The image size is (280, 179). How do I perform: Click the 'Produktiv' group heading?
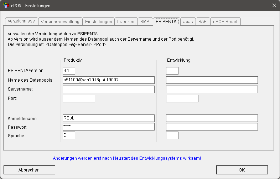click(73, 60)
